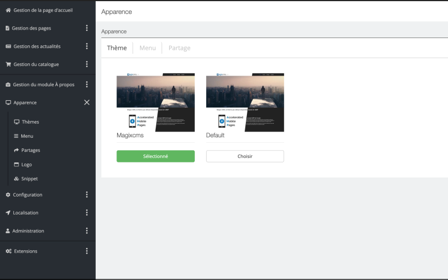Click the gear icon beside Configuration
448x280 pixels.
click(x=8, y=195)
